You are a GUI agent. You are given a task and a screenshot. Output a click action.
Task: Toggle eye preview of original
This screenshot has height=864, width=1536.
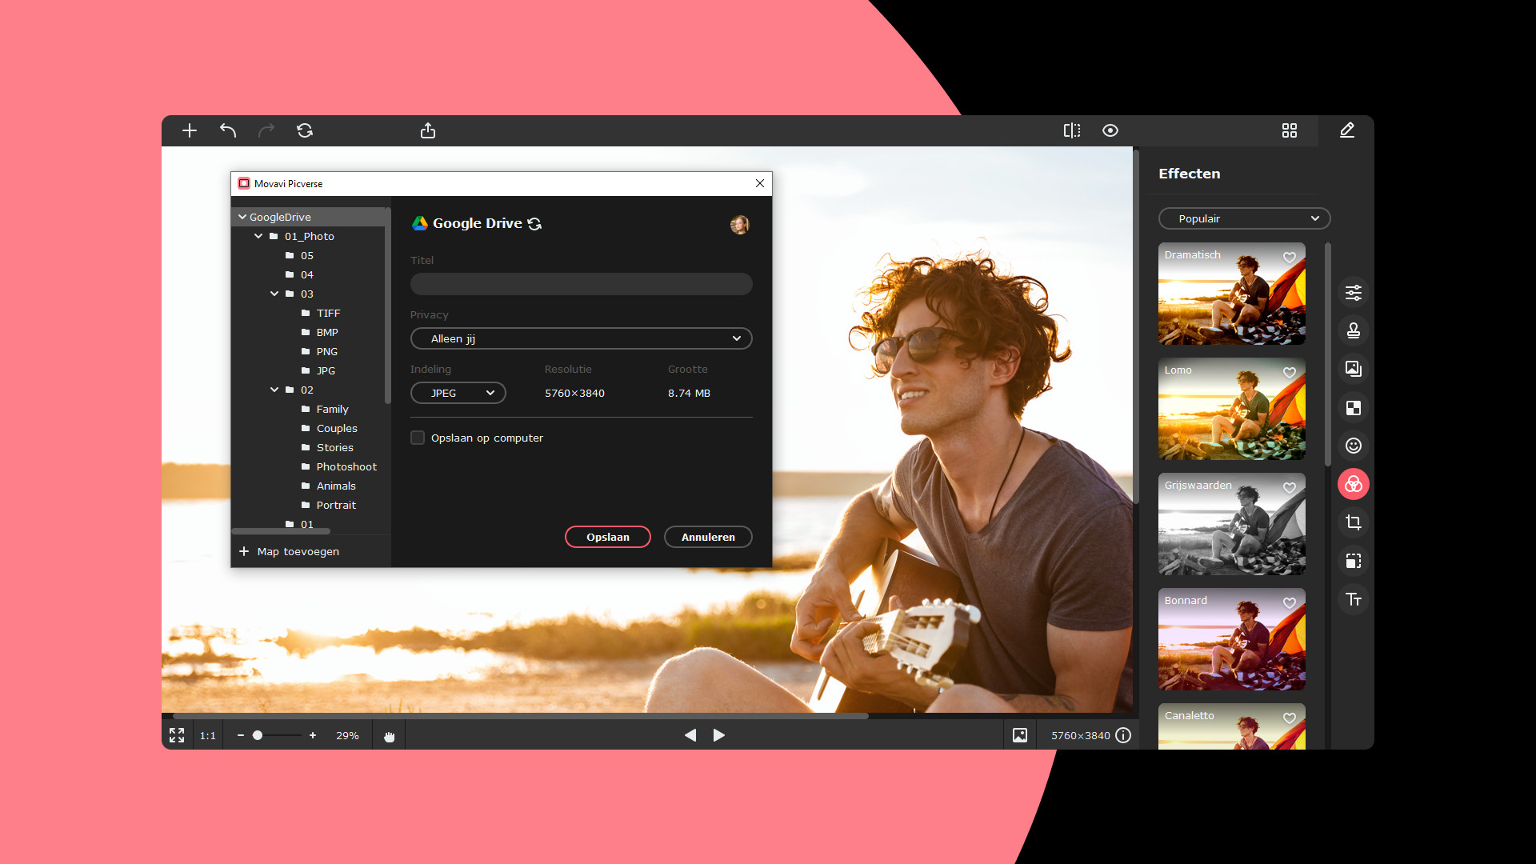[x=1110, y=130]
